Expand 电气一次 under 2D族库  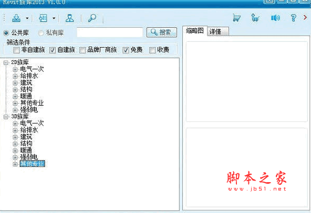click(15, 70)
